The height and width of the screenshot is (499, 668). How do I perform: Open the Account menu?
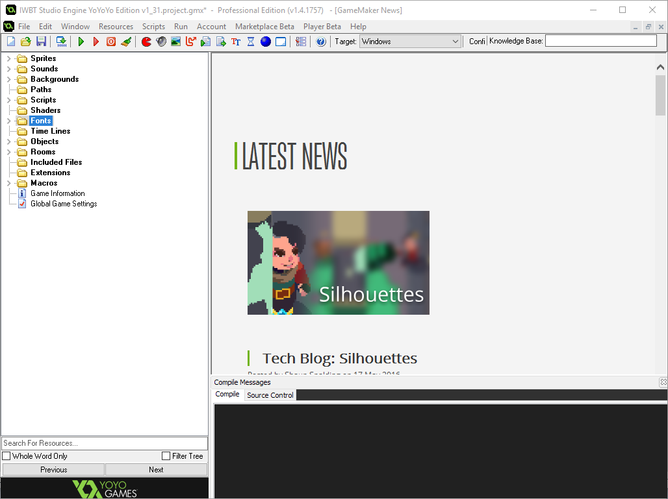[211, 27]
